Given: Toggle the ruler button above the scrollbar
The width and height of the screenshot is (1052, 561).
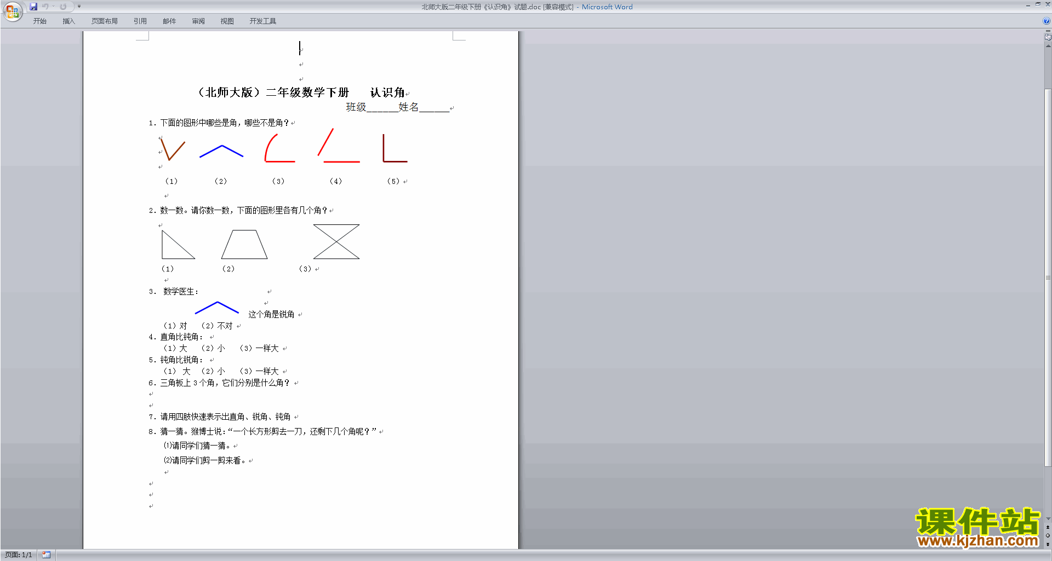Looking at the screenshot, I should pos(1048,37).
